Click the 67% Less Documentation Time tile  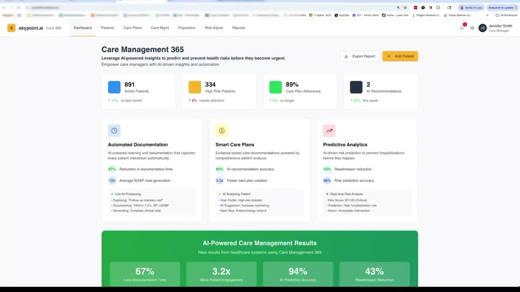pyautogui.click(x=145, y=274)
